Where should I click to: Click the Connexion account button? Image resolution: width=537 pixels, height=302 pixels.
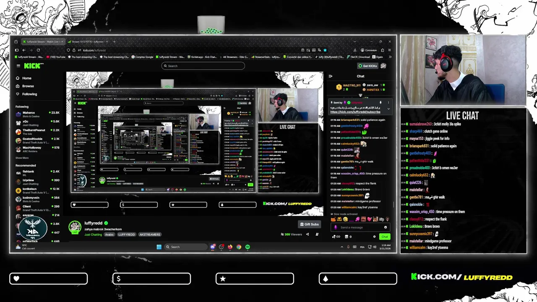[369, 50]
